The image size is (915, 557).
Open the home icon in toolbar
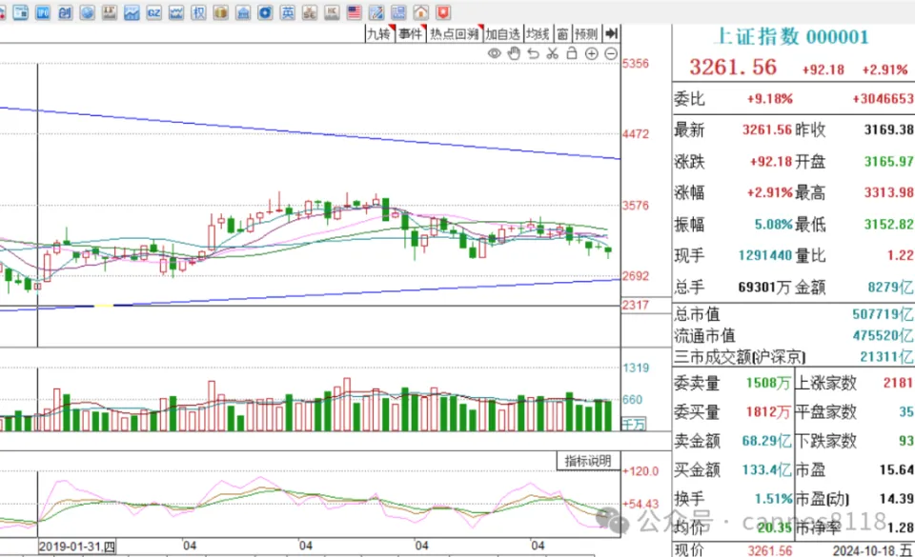tap(419, 12)
